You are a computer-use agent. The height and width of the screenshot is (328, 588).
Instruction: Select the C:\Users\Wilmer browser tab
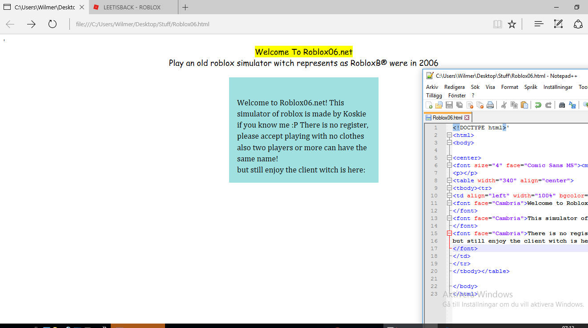click(44, 7)
